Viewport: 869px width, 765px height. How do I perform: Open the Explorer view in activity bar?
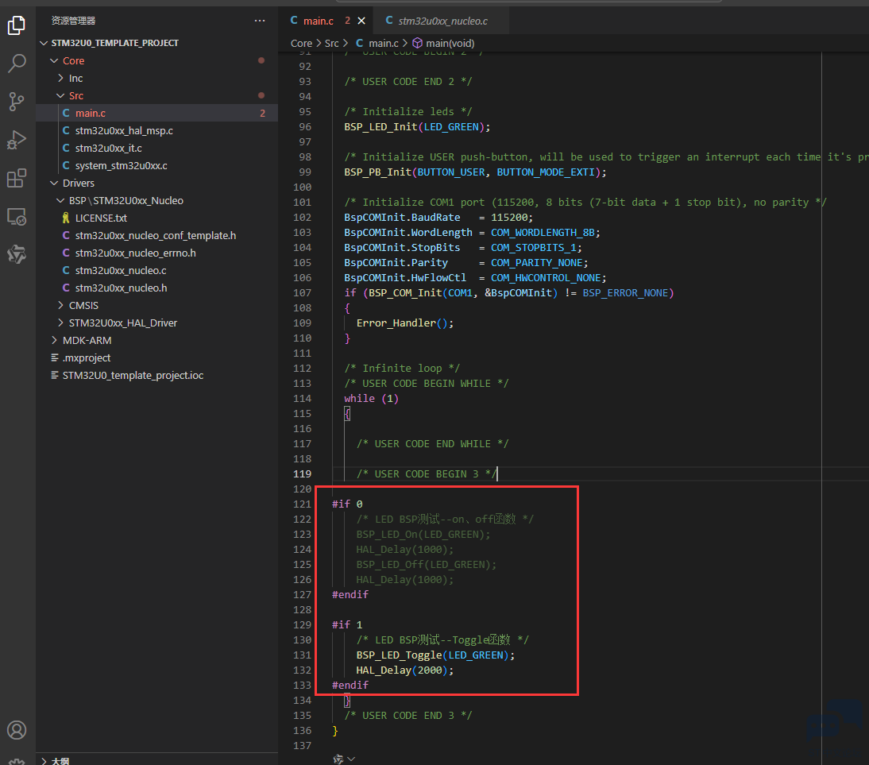pos(17,25)
